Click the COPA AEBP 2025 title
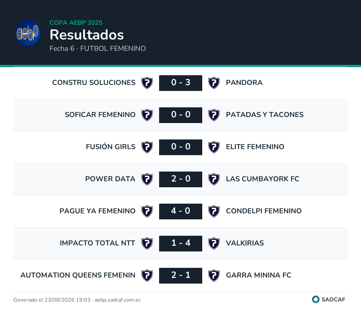This screenshot has width=361, height=317. click(x=76, y=23)
